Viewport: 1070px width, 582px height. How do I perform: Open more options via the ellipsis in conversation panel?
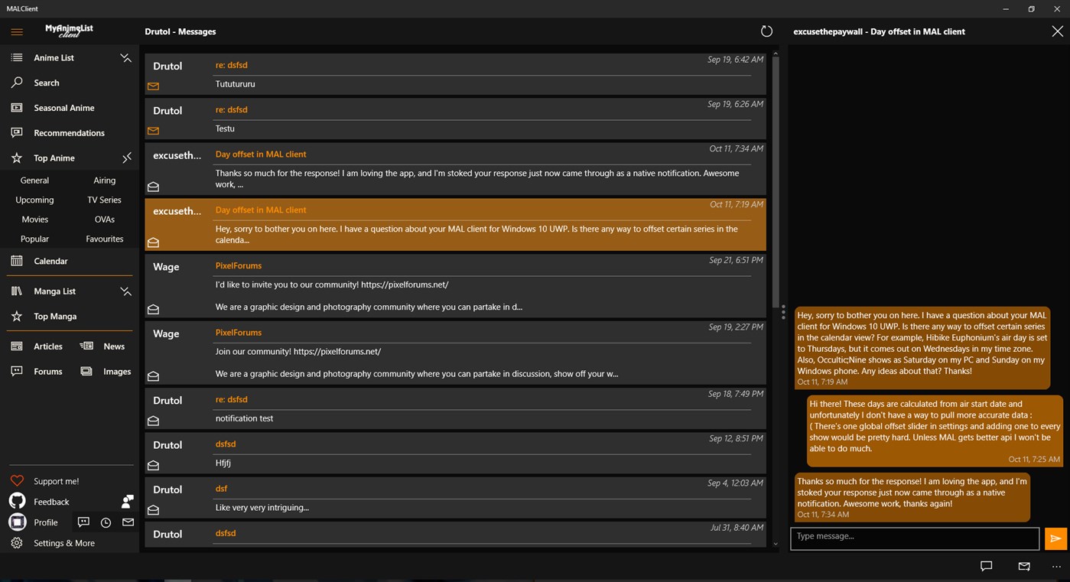coord(1058,566)
